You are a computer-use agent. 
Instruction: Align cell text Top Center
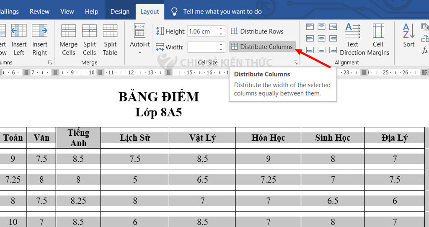point(321,27)
